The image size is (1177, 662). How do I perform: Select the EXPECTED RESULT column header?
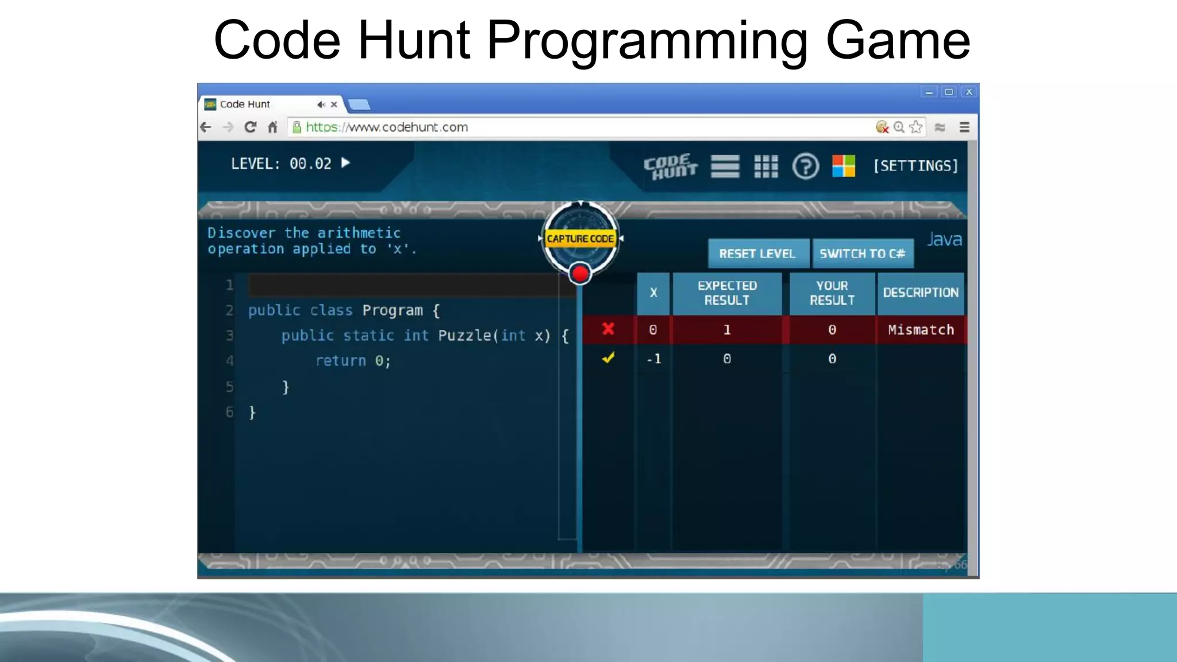tap(727, 293)
